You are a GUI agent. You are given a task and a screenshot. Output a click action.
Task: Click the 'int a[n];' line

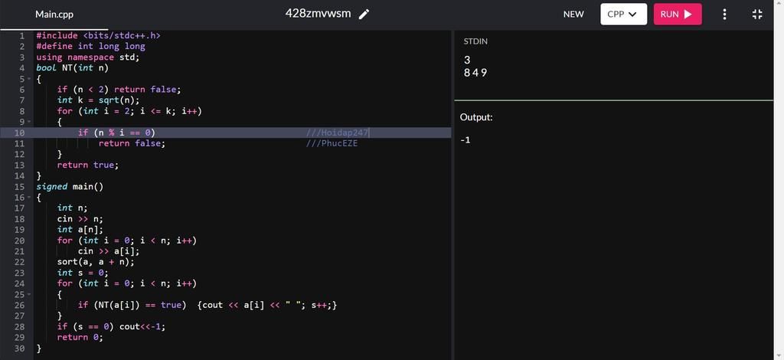pos(80,230)
